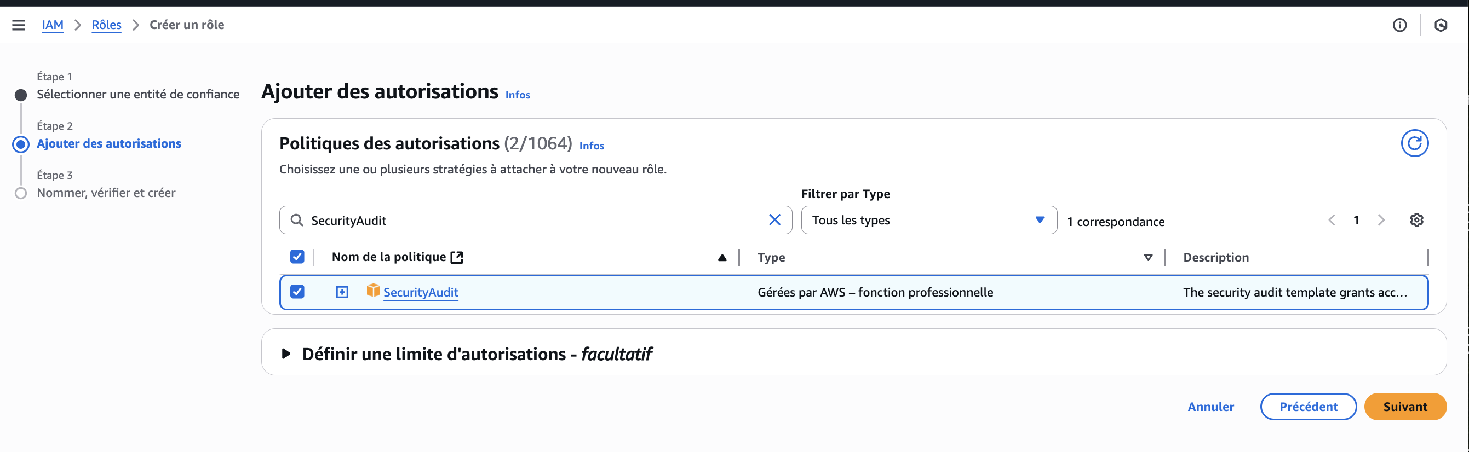Open the hexagon settings icon in header

click(1441, 25)
